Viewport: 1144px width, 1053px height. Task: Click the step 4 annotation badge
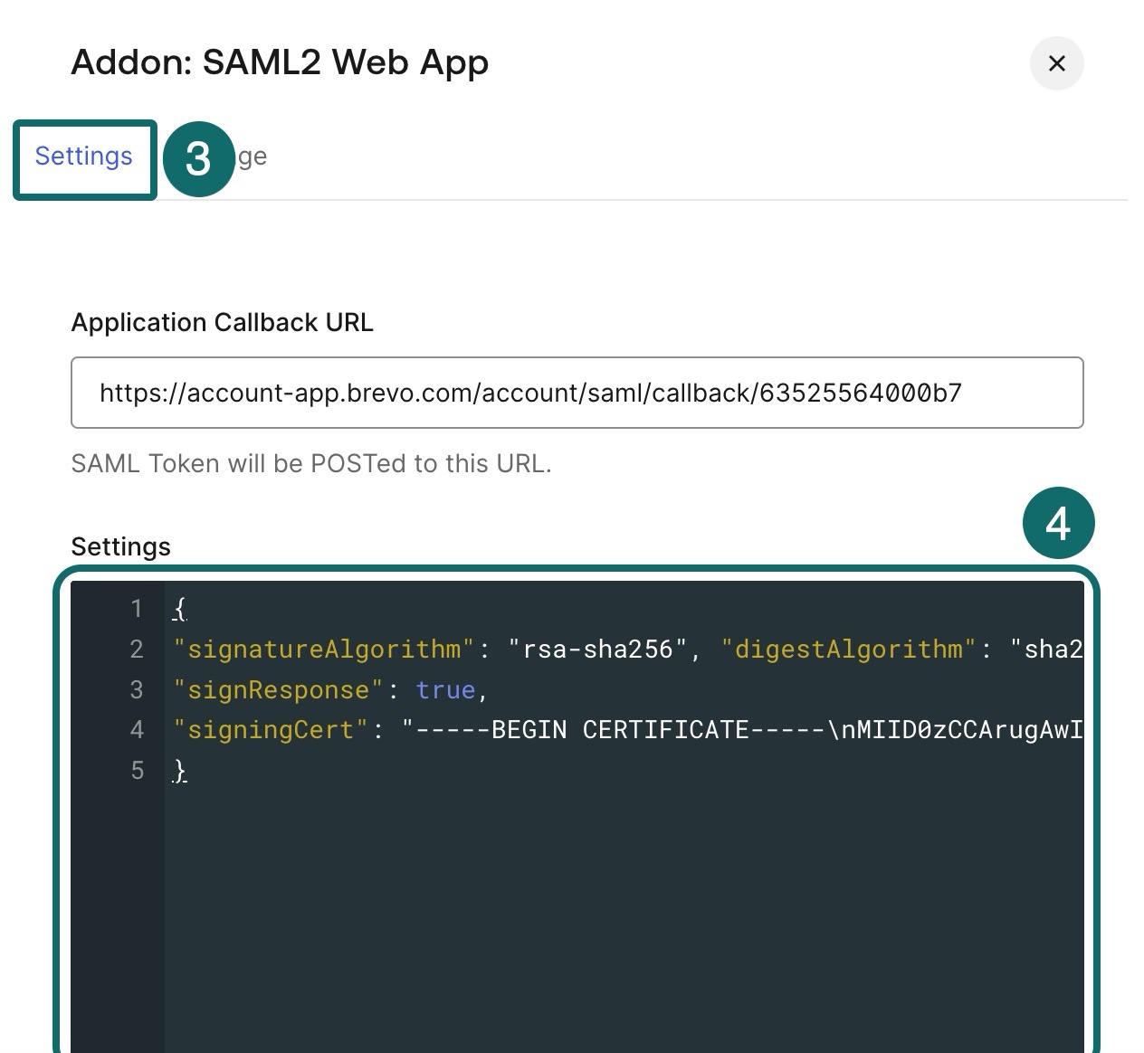pos(1057,522)
